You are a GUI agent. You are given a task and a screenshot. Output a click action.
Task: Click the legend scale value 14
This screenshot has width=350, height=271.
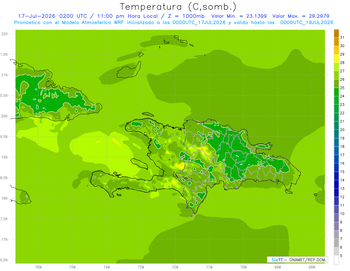(x=342, y=180)
